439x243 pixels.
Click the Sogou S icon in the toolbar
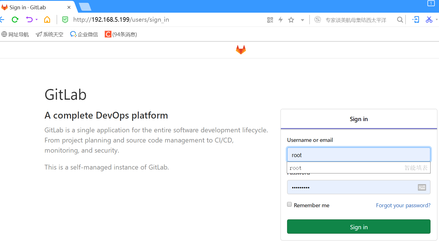click(x=317, y=20)
